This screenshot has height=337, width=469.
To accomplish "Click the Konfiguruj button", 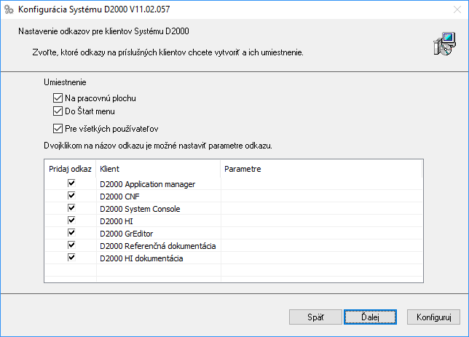I will (x=434, y=317).
